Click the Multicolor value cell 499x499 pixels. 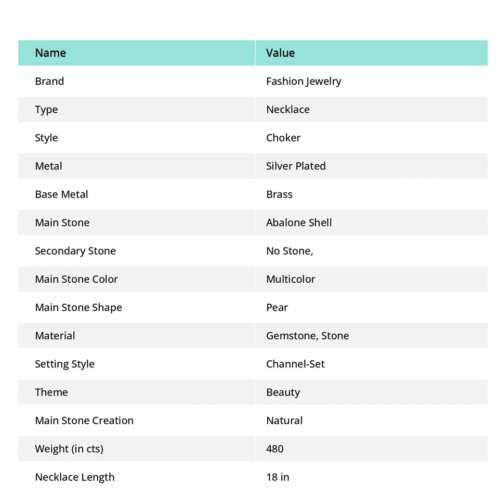tap(291, 279)
